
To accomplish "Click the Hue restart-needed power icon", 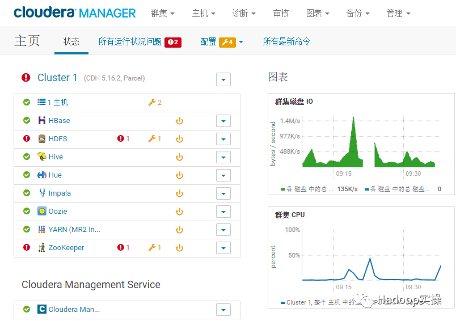I will pyautogui.click(x=179, y=175).
